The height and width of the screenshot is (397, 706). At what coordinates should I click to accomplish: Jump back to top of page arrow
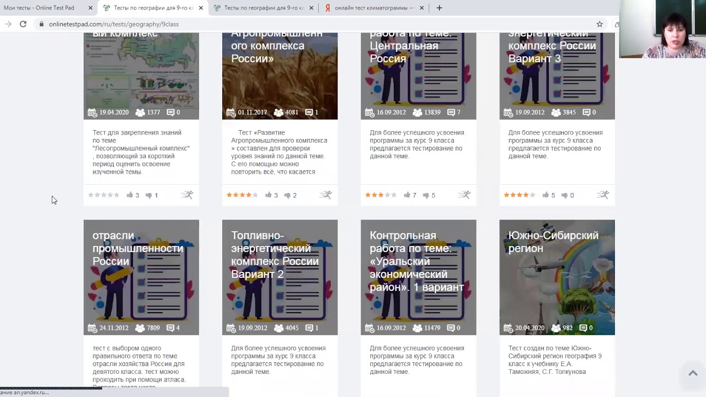coord(693,373)
